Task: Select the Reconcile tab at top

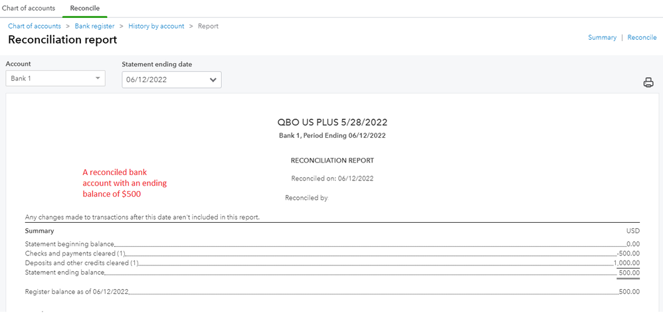Action: [84, 8]
